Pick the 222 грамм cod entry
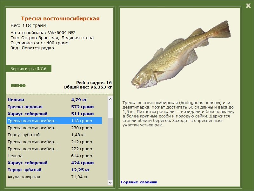The height and width of the screenshot is (191, 254). [54, 149]
